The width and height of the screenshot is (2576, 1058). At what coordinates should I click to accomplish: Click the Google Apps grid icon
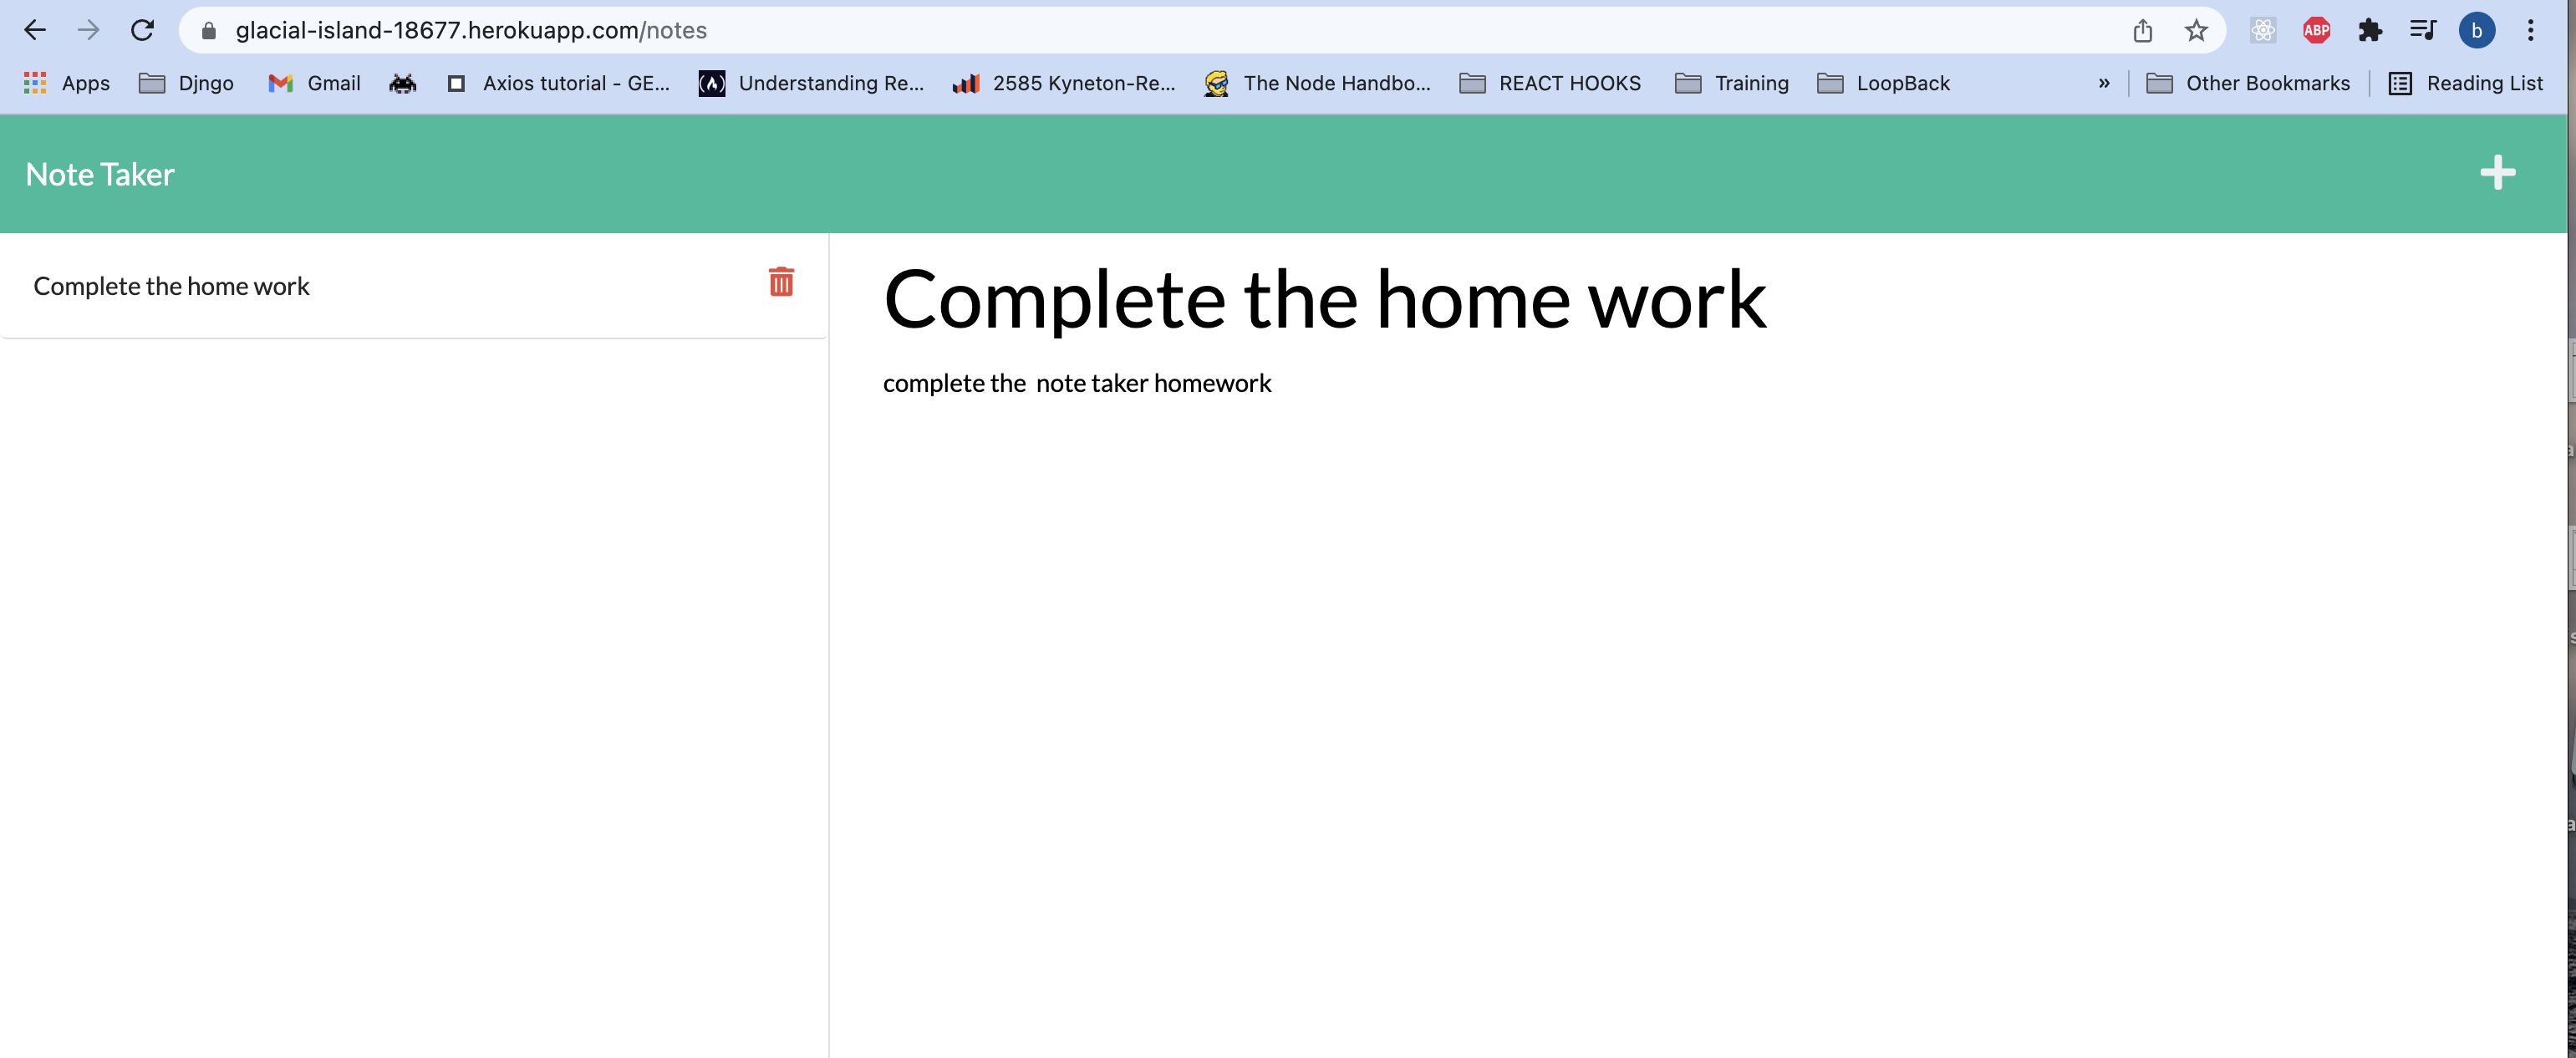tap(33, 83)
